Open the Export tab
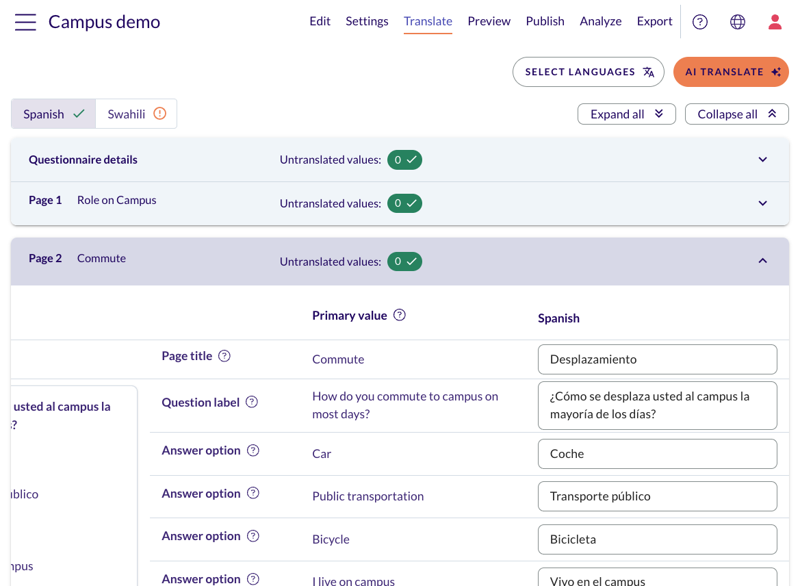 click(x=655, y=21)
